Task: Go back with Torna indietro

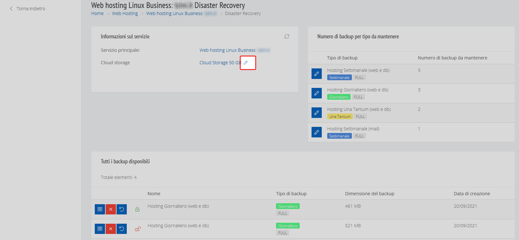Action: pyautogui.click(x=28, y=9)
